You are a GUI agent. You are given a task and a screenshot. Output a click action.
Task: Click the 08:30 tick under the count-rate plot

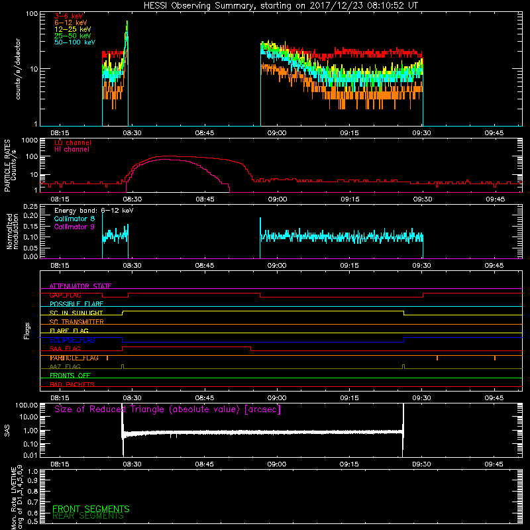click(132, 133)
